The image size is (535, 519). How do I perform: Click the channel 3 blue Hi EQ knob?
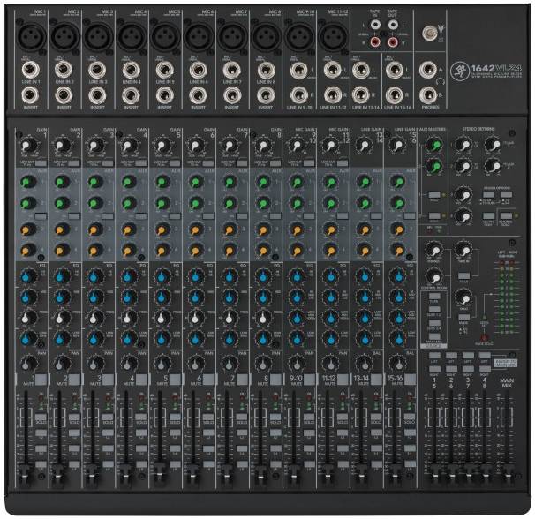(94, 276)
